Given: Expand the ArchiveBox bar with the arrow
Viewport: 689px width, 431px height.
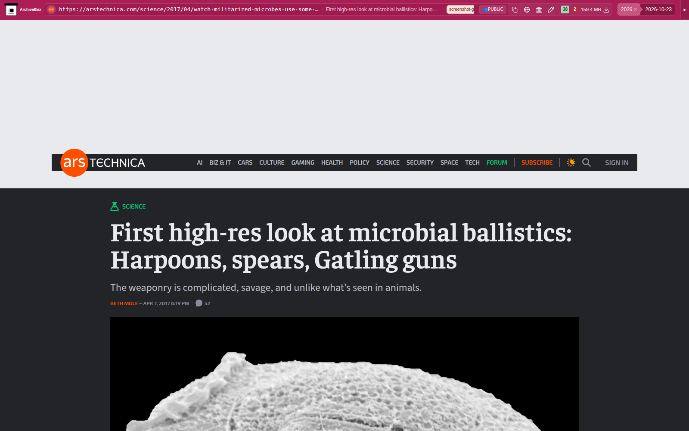Looking at the screenshot, I should [x=685, y=9].
